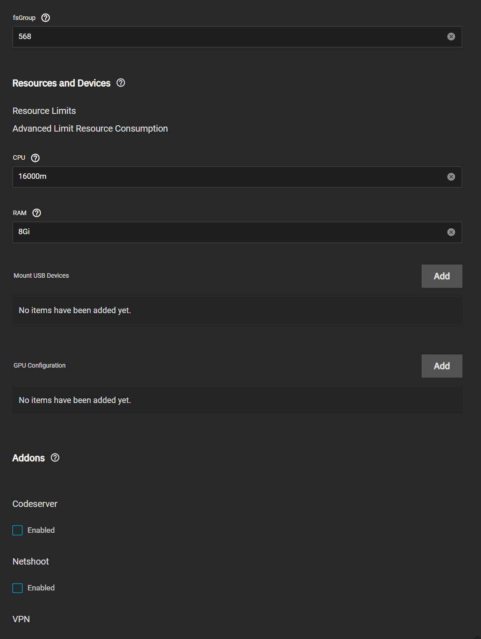Viewport: 481px width, 639px height.
Task: Select Advanced Limit Resource Consumption text
Action: click(90, 128)
